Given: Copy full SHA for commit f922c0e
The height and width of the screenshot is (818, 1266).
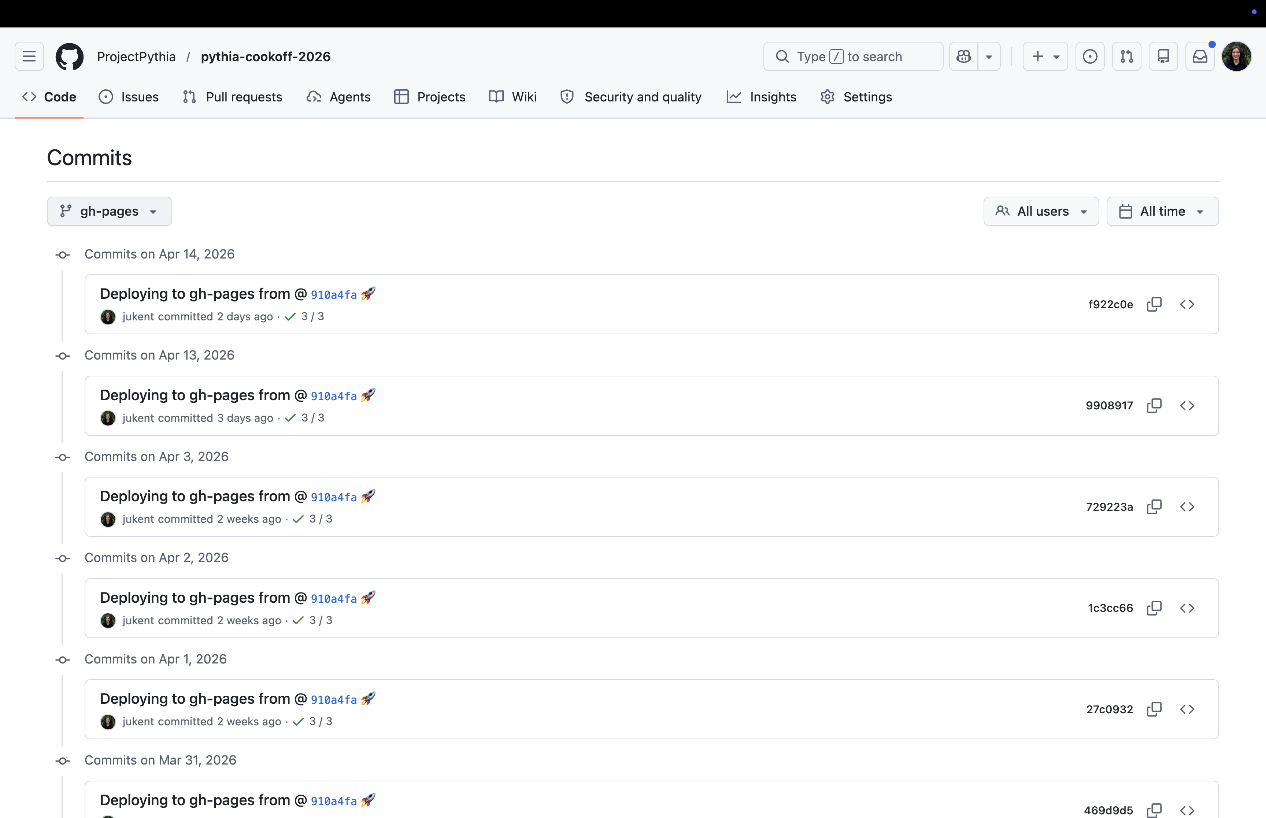Looking at the screenshot, I should tap(1154, 304).
